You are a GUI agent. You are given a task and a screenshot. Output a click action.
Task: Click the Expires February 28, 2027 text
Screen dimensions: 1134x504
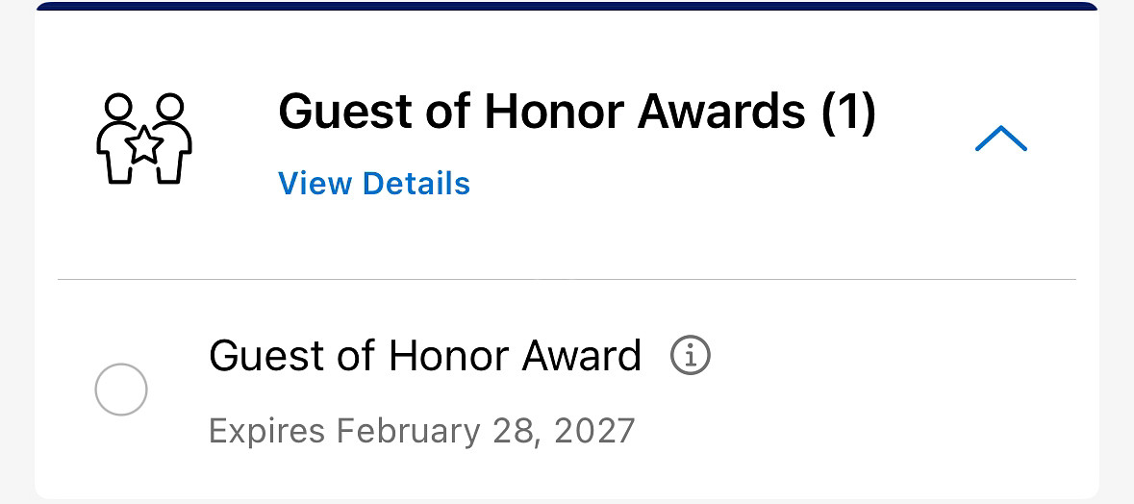(x=421, y=431)
